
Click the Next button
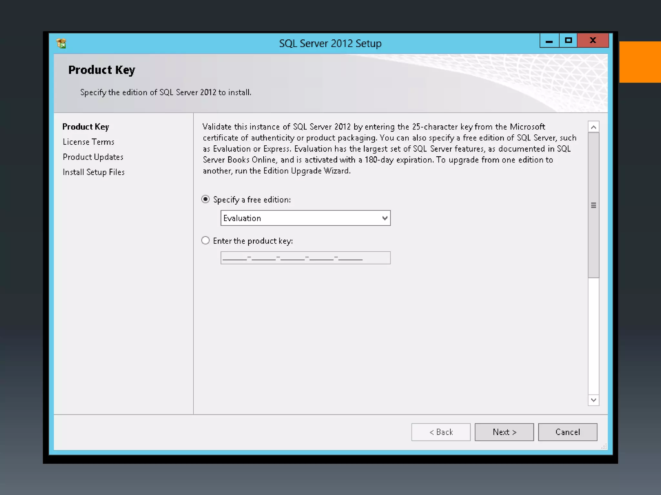tap(504, 432)
